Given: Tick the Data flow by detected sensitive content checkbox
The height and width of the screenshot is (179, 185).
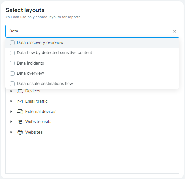Looking at the screenshot, I should (x=12, y=53).
